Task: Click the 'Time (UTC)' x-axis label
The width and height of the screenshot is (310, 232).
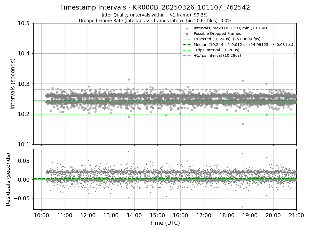Action: point(165,223)
